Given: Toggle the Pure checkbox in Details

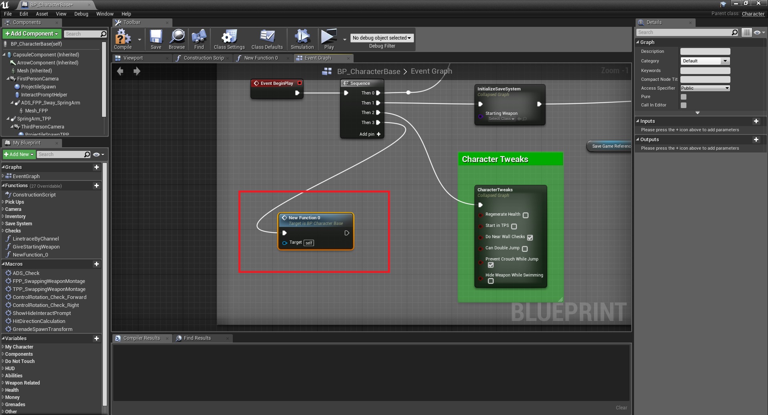Looking at the screenshot, I should 684,97.
